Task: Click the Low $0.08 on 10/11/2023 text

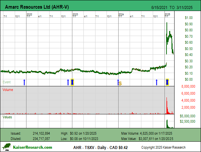Action: pyautogui.click(x=79, y=139)
